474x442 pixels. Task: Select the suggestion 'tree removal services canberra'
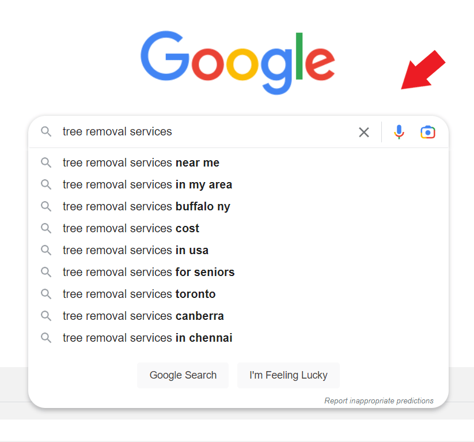tap(143, 316)
